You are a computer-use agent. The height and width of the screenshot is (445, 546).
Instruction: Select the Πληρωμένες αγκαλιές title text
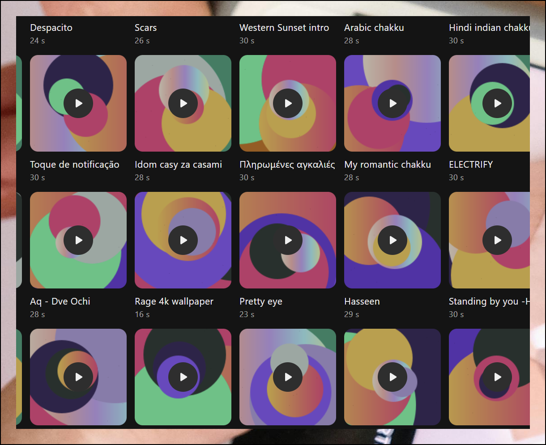[x=287, y=165]
